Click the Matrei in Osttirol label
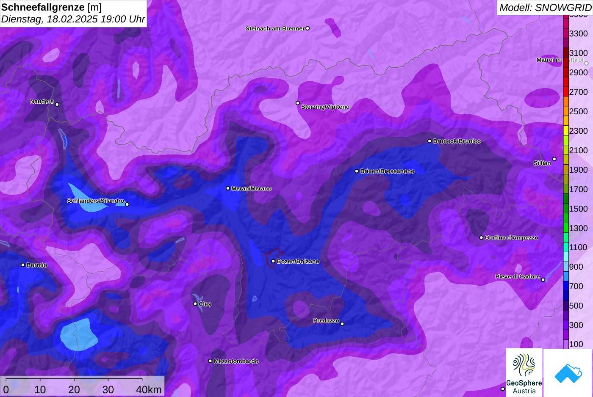 560,60
